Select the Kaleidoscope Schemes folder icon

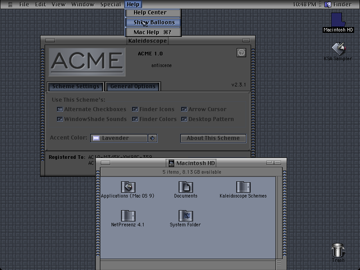tap(243, 187)
